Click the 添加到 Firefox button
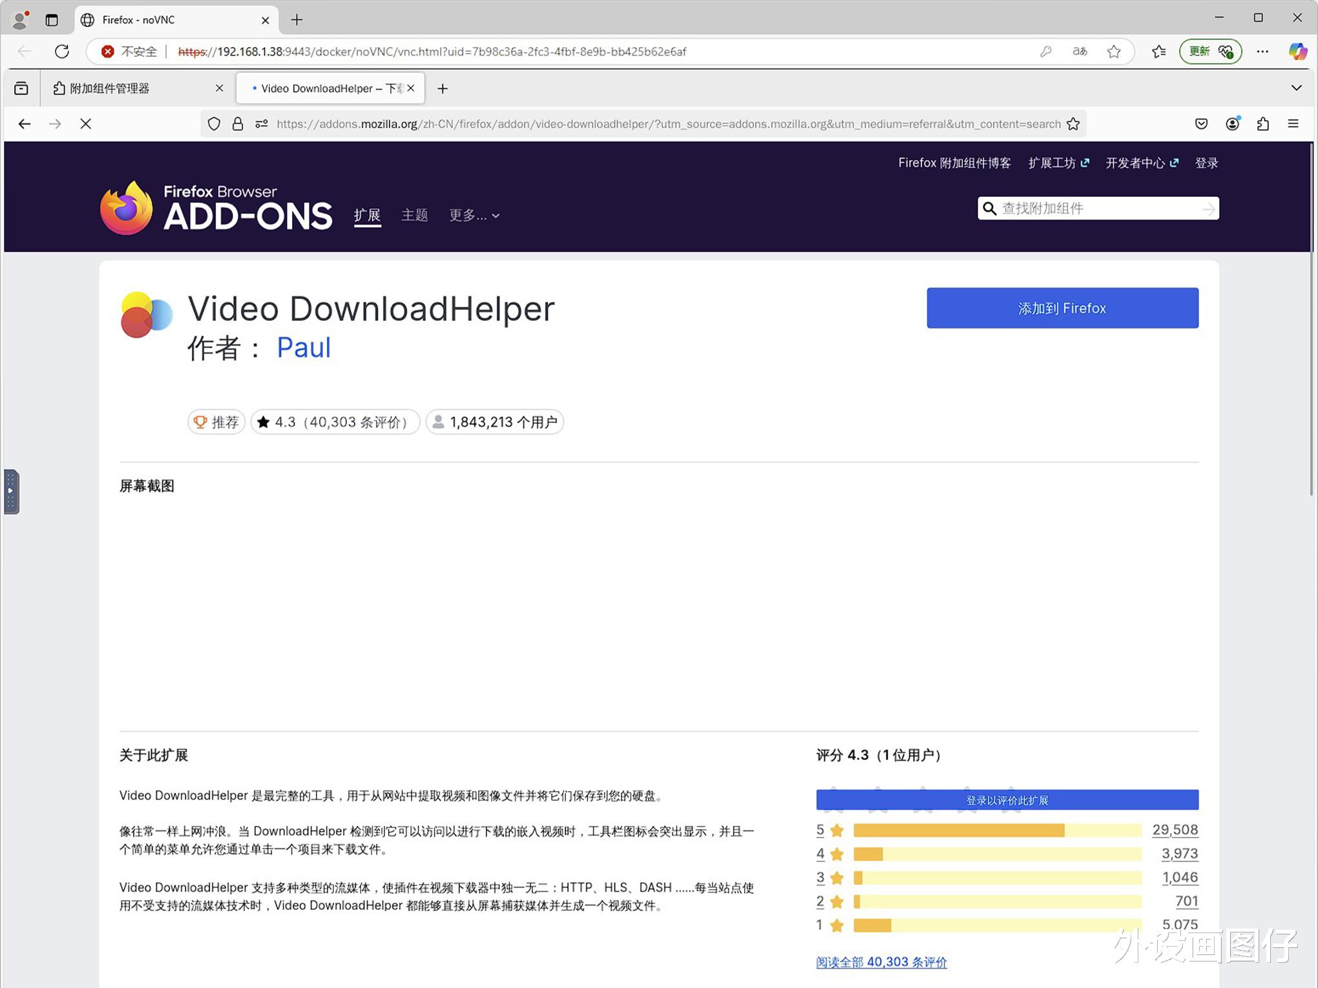The image size is (1318, 988). tap(1062, 308)
